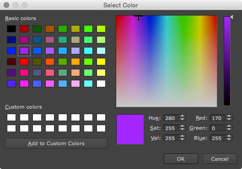Increase Red with the up arrow
This screenshot has height=169, width=242.
click(229, 116)
